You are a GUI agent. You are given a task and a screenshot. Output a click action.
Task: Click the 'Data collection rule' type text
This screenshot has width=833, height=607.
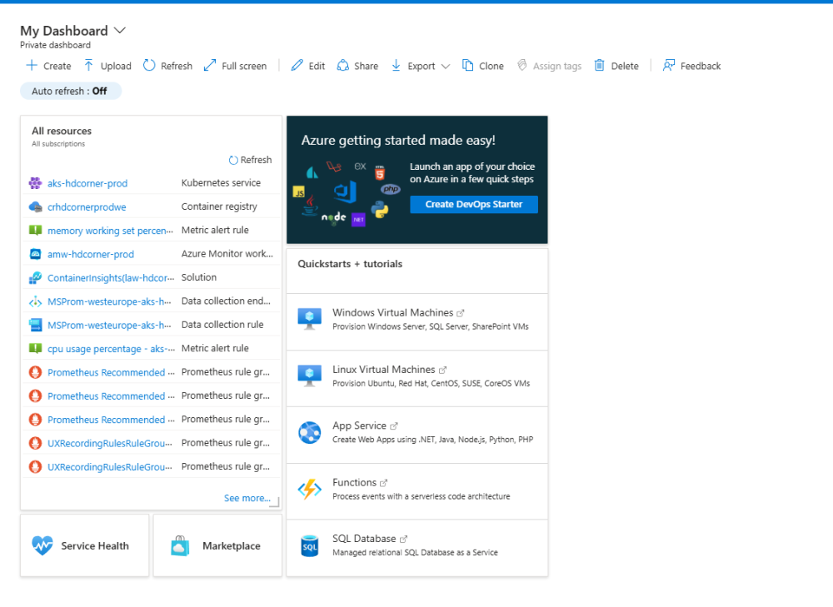tap(222, 325)
